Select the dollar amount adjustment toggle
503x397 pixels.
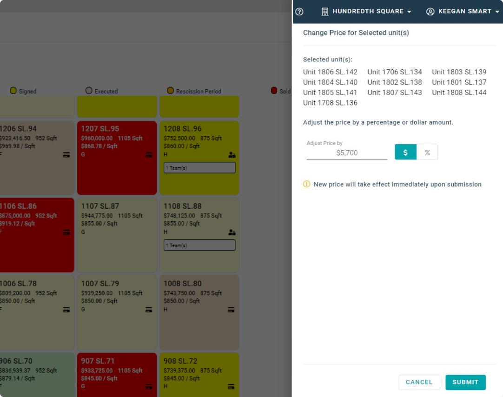[405, 152]
